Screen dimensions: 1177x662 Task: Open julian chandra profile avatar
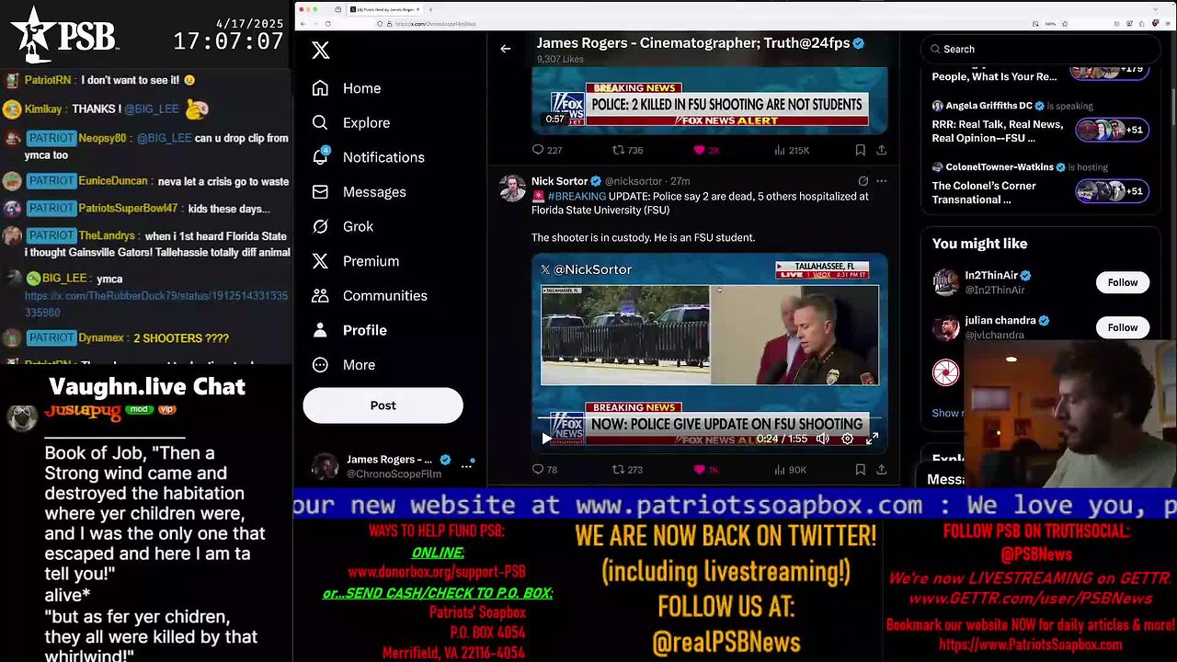[945, 327]
